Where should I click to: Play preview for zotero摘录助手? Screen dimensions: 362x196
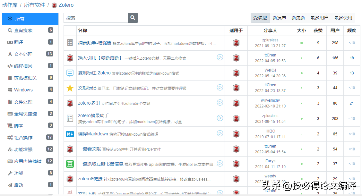click(x=220, y=118)
